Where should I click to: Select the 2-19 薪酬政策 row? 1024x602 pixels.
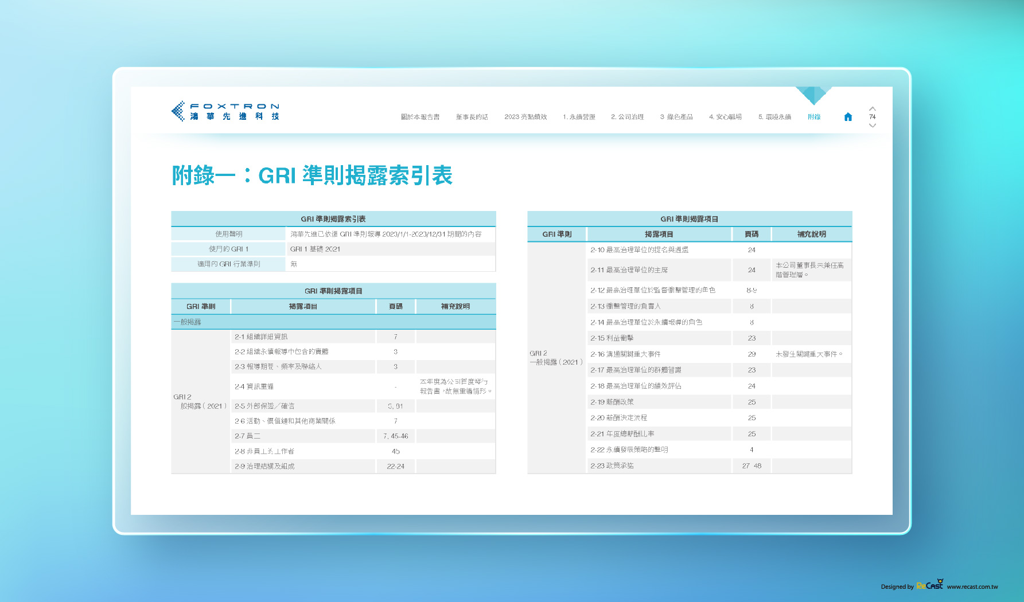coord(719,402)
